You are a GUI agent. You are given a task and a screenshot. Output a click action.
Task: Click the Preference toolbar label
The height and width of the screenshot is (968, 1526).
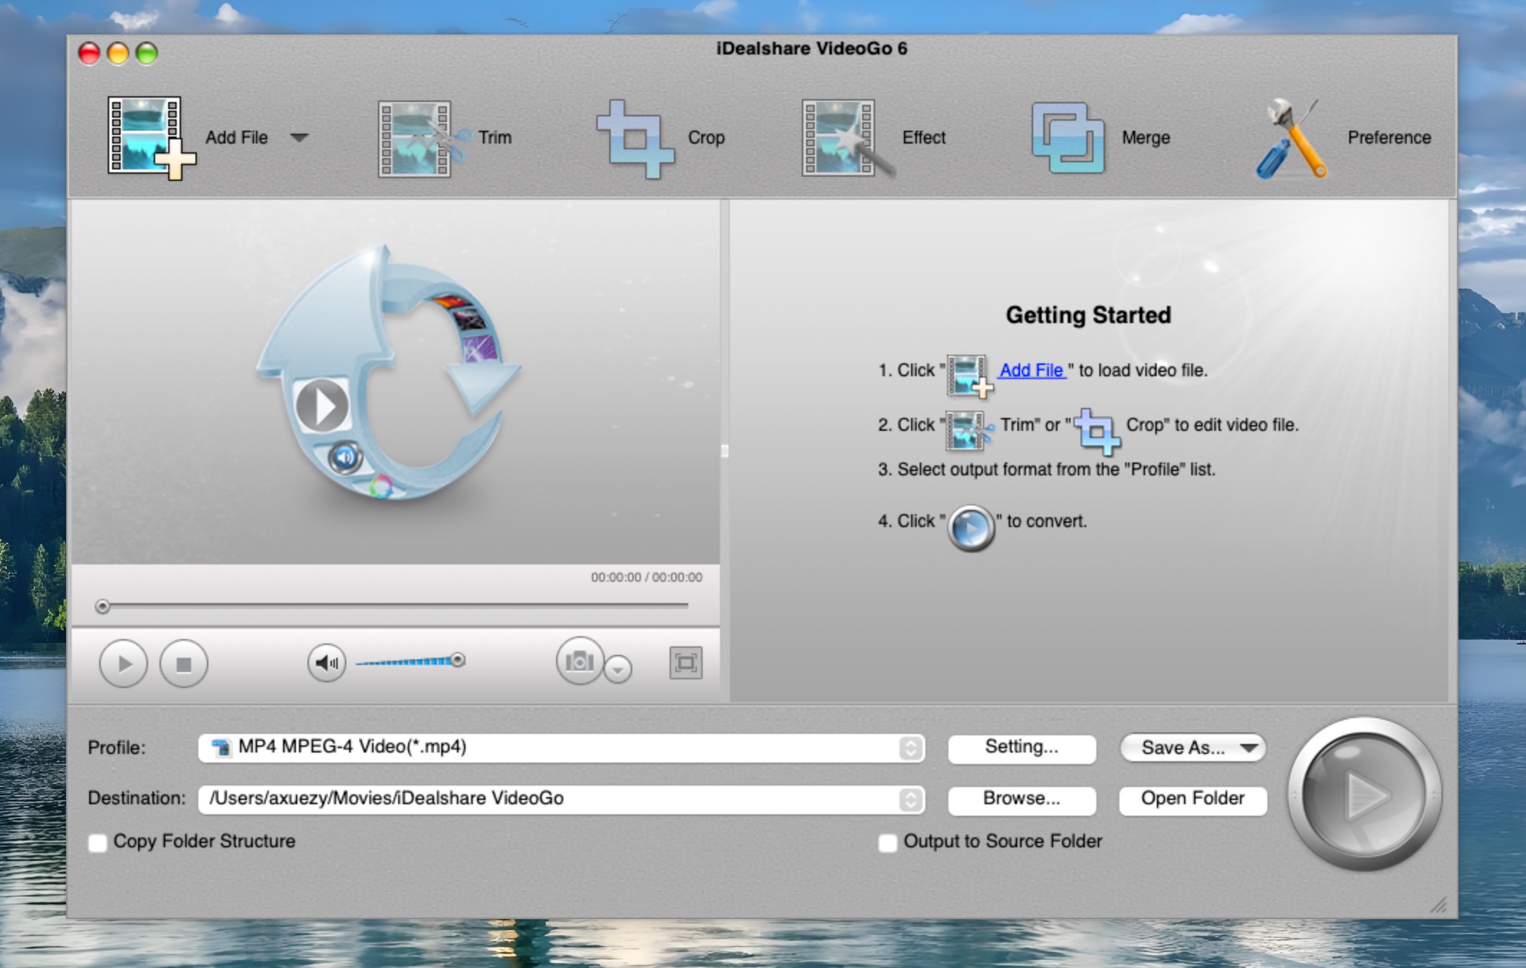pyautogui.click(x=1389, y=137)
